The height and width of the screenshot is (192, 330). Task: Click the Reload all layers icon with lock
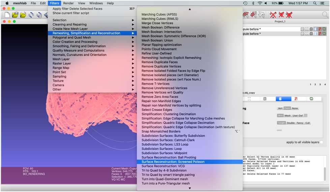(39, 15)
